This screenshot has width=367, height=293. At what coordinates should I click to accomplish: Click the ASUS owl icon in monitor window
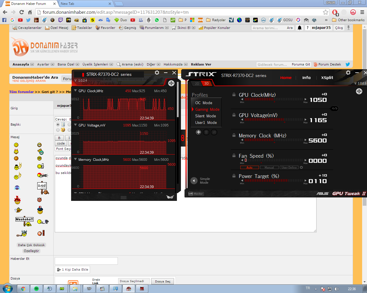tap(170, 197)
